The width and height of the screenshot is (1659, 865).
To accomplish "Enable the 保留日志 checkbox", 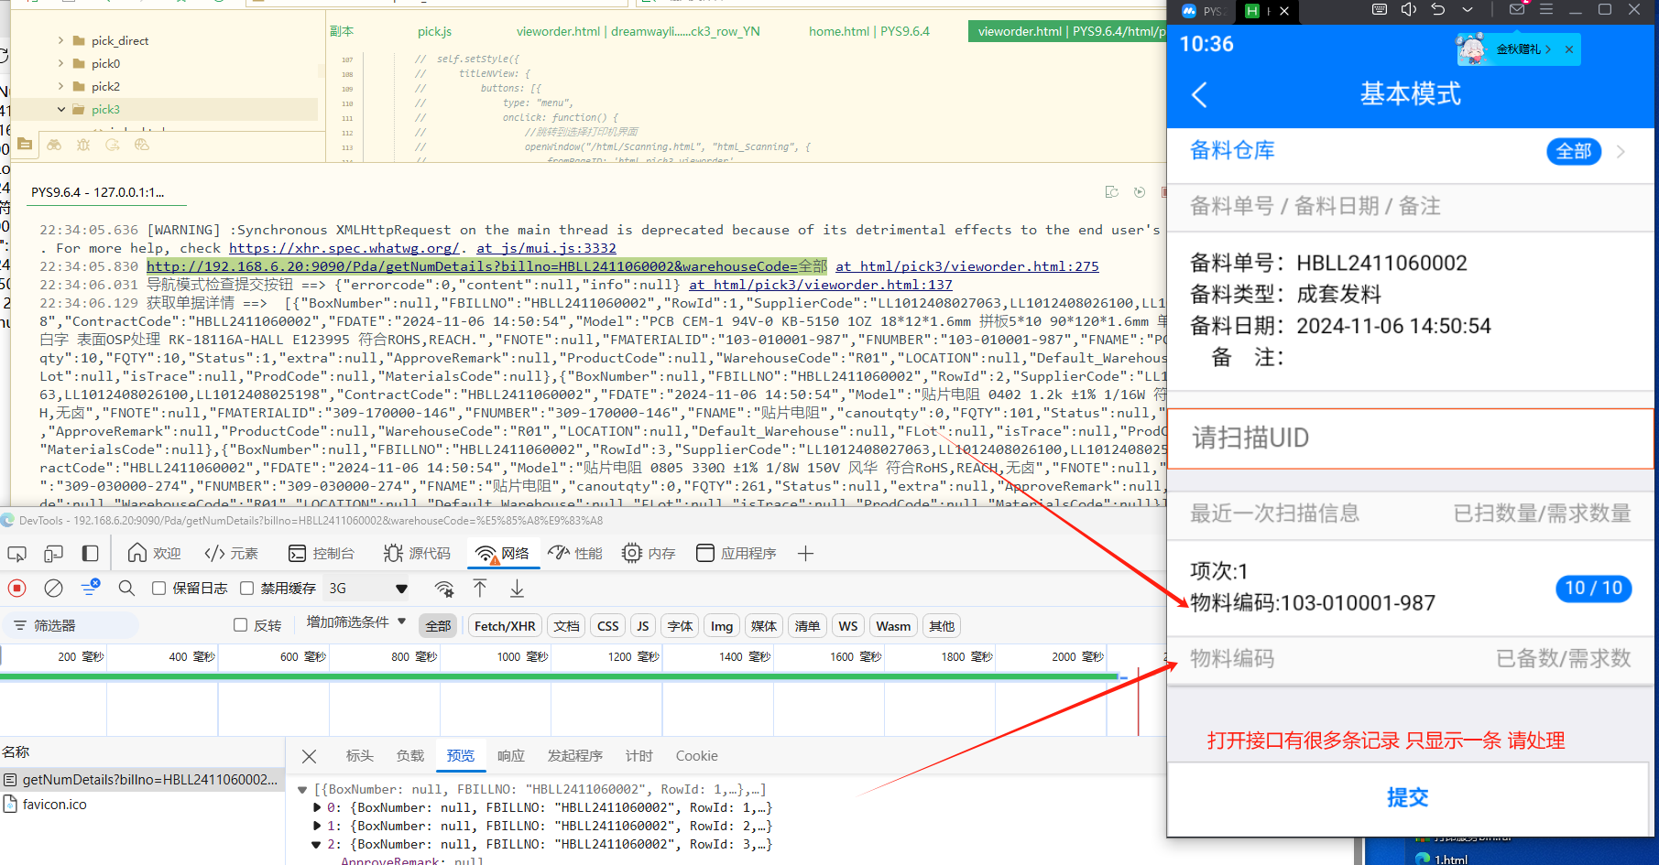I will [159, 589].
